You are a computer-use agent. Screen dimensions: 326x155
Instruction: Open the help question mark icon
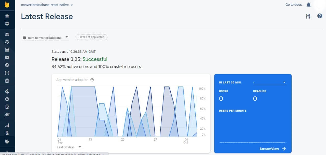click(320, 16)
